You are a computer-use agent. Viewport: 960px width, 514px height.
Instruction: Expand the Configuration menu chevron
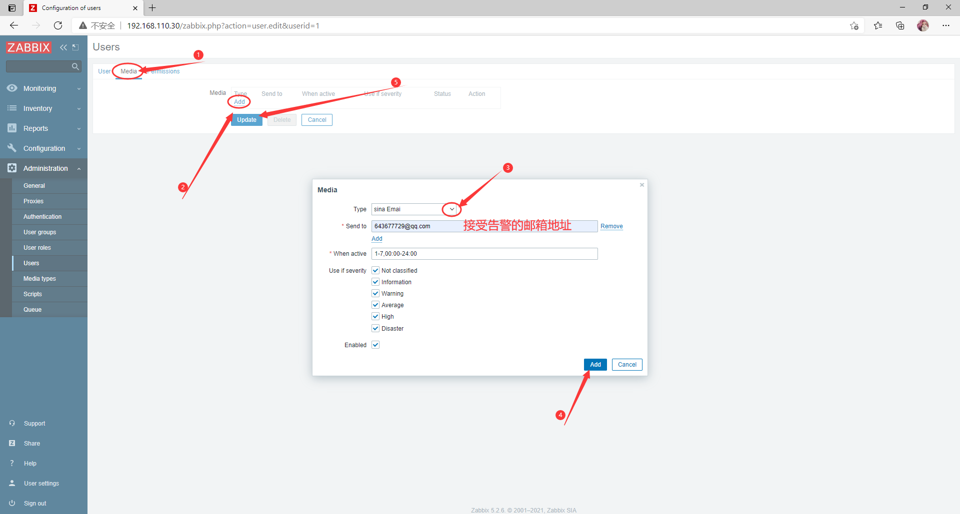[x=79, y=149]
